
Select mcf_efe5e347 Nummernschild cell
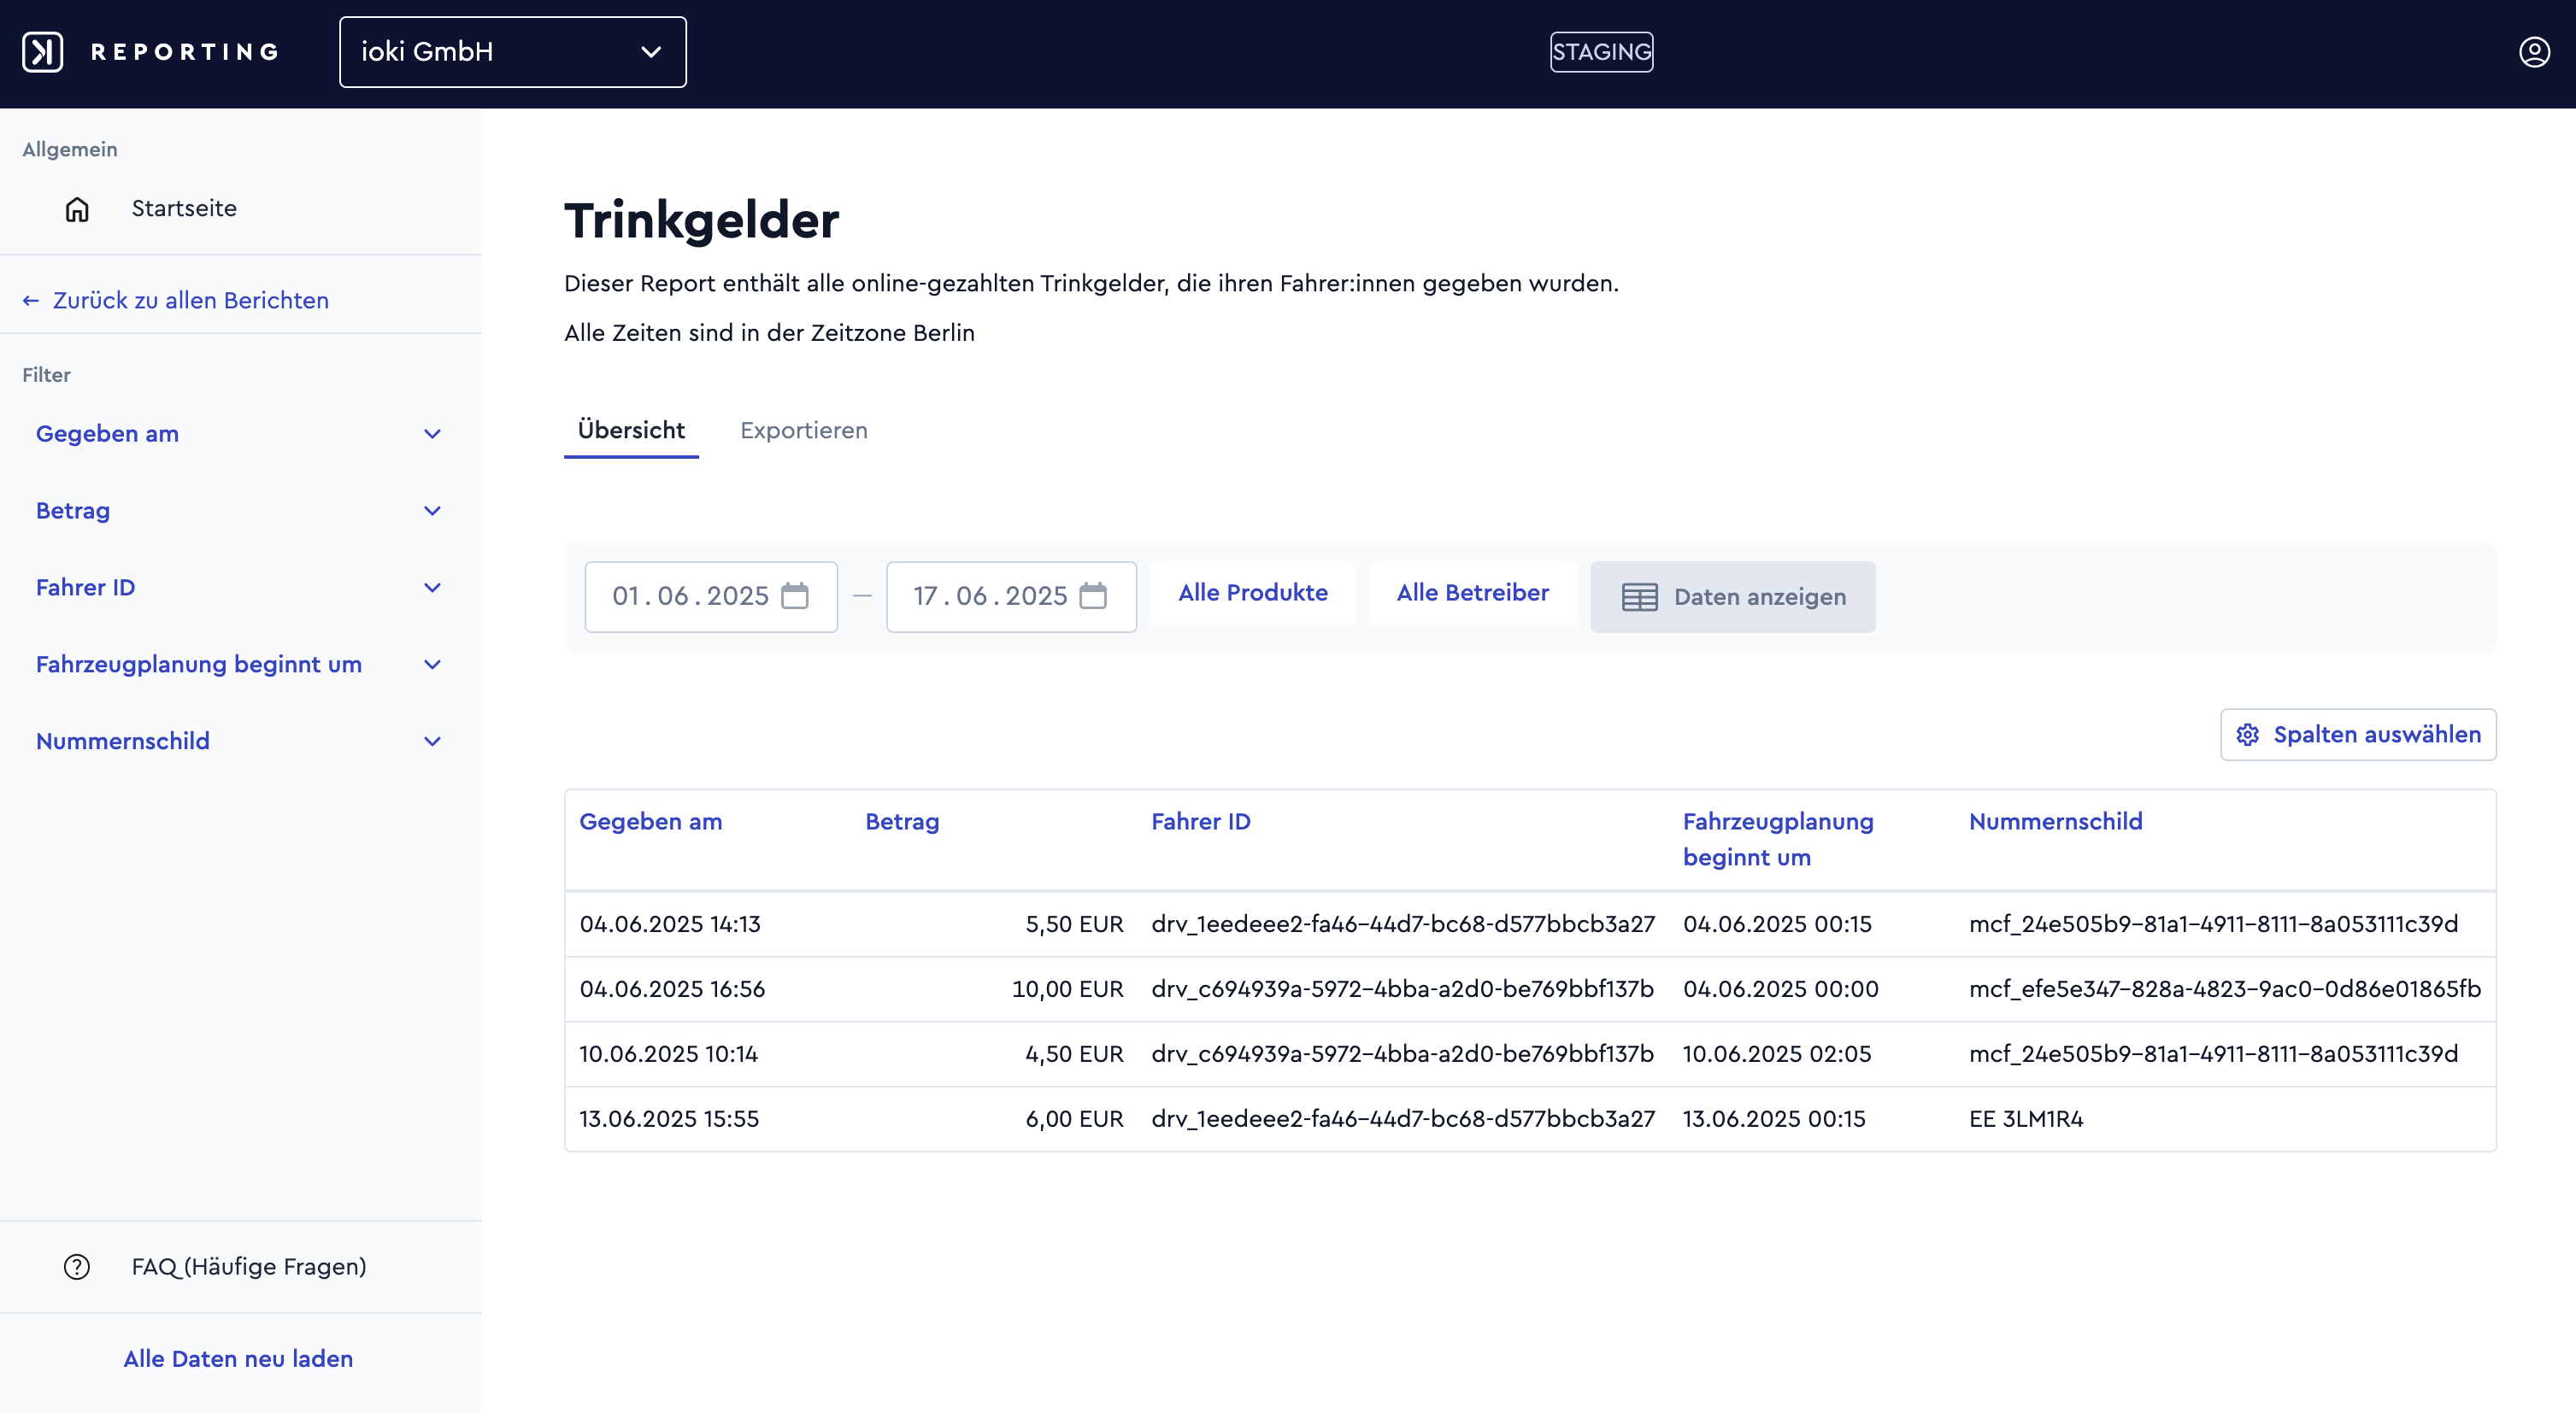click(x=2225, y=989)
